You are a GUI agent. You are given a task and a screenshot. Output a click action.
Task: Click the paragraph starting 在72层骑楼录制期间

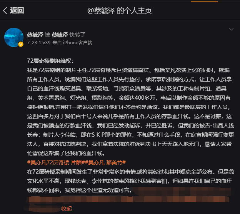pyautogui.click(x=130, y=181)
